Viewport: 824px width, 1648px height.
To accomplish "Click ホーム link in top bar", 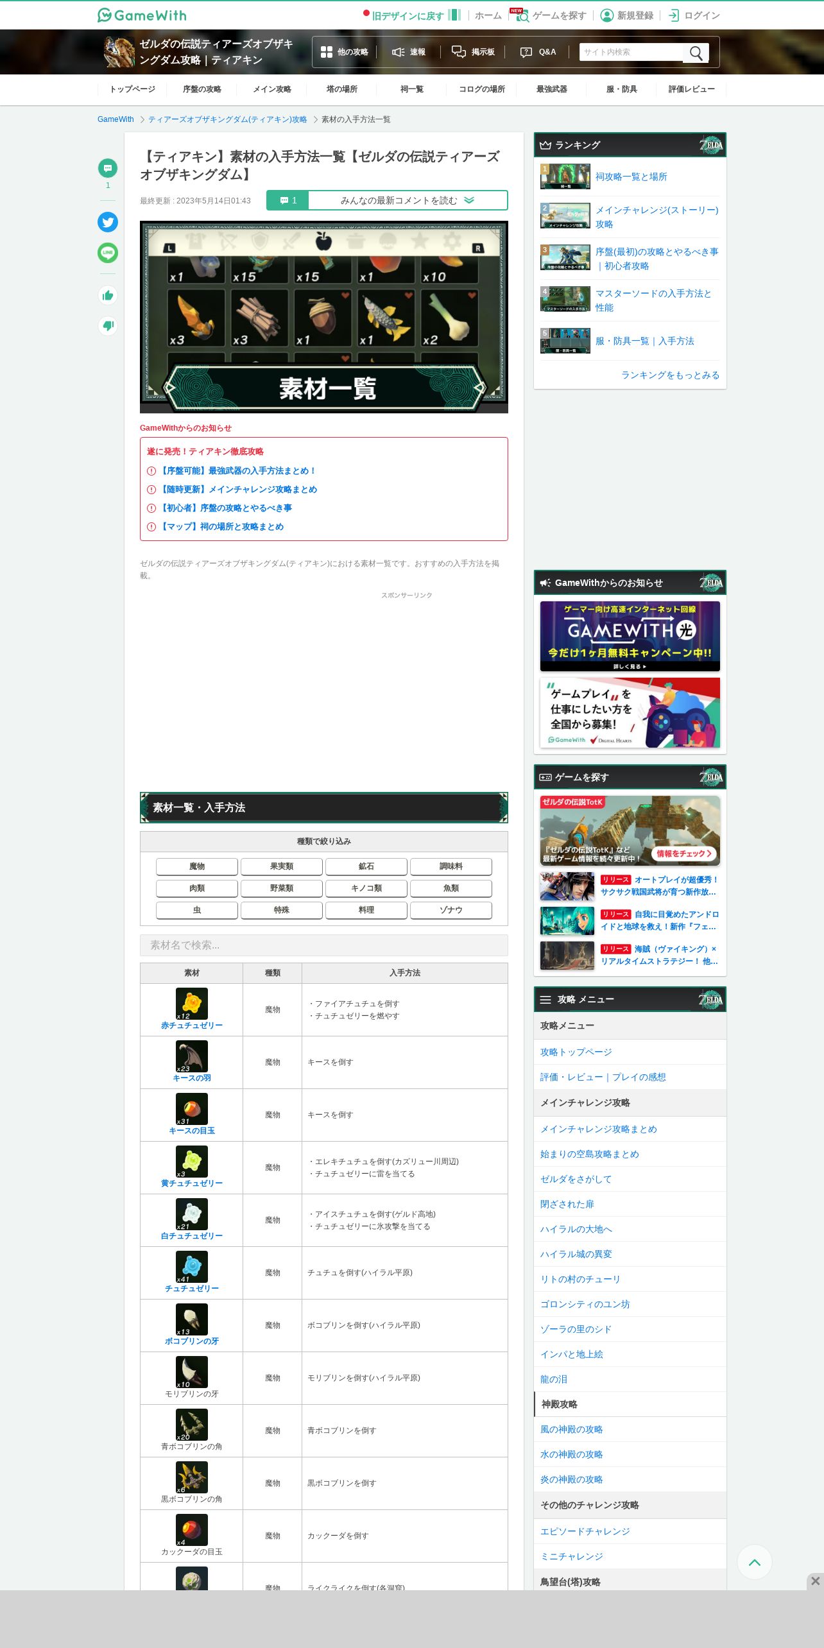I will 488,15.
